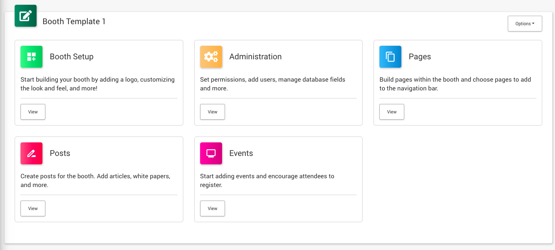Screen dimensions: 555x250
Task: Hit View in the Posts card
Action: (x=33, y=209)
